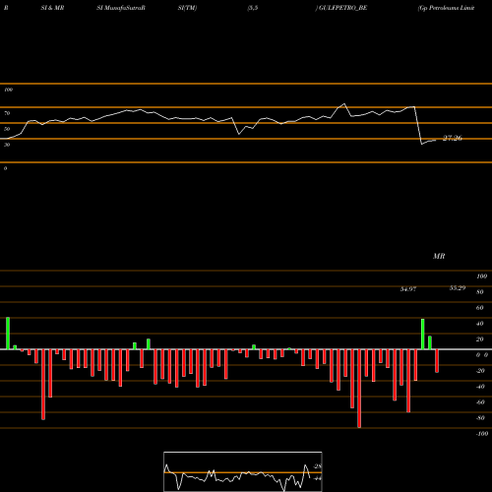Click the '-44' value in mini chart
This screenshot has height=492, width=492.
pyautogui.click(x=318, y=478)
